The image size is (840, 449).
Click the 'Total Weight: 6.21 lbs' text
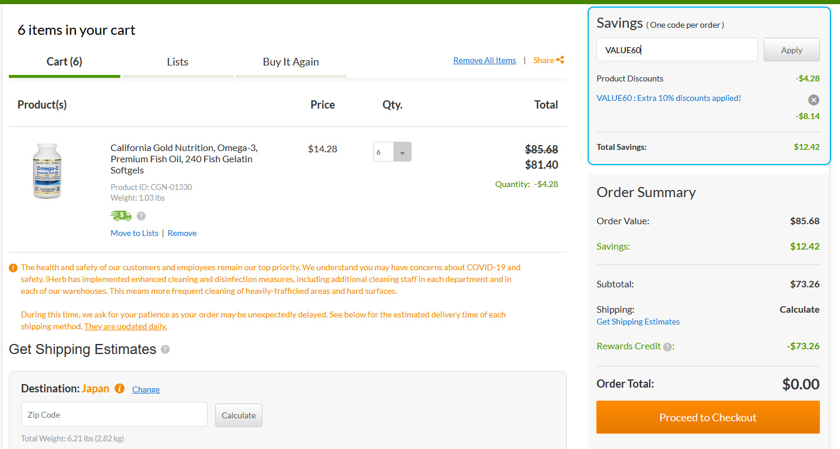click(x=73, y=438)
